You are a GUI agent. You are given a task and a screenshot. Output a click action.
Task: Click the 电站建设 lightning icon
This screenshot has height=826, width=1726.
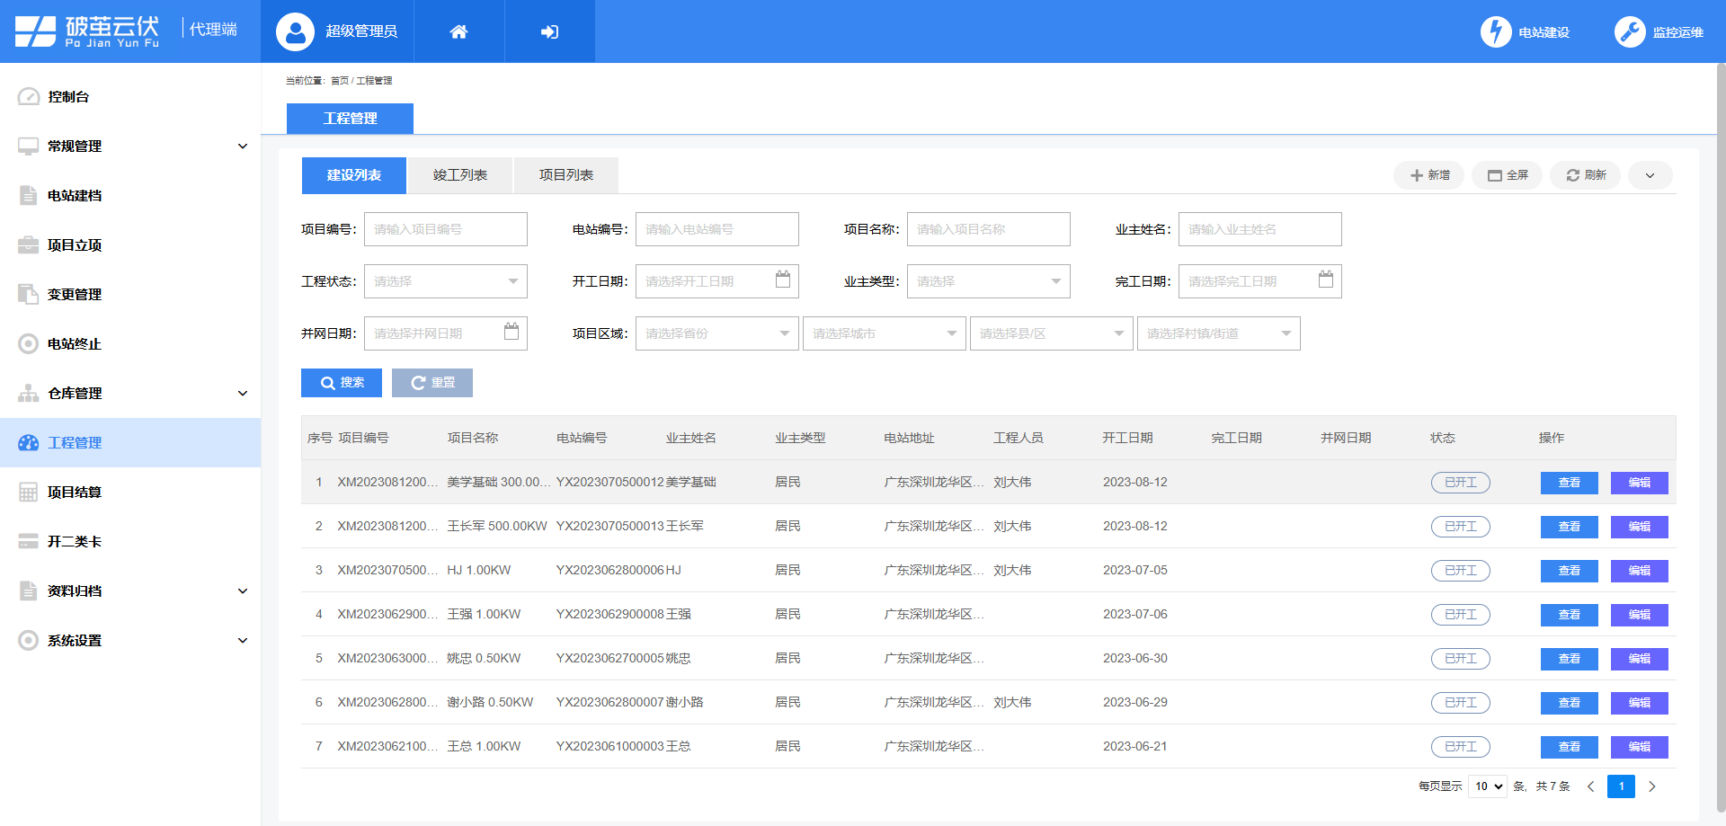tap(1496, 31)
